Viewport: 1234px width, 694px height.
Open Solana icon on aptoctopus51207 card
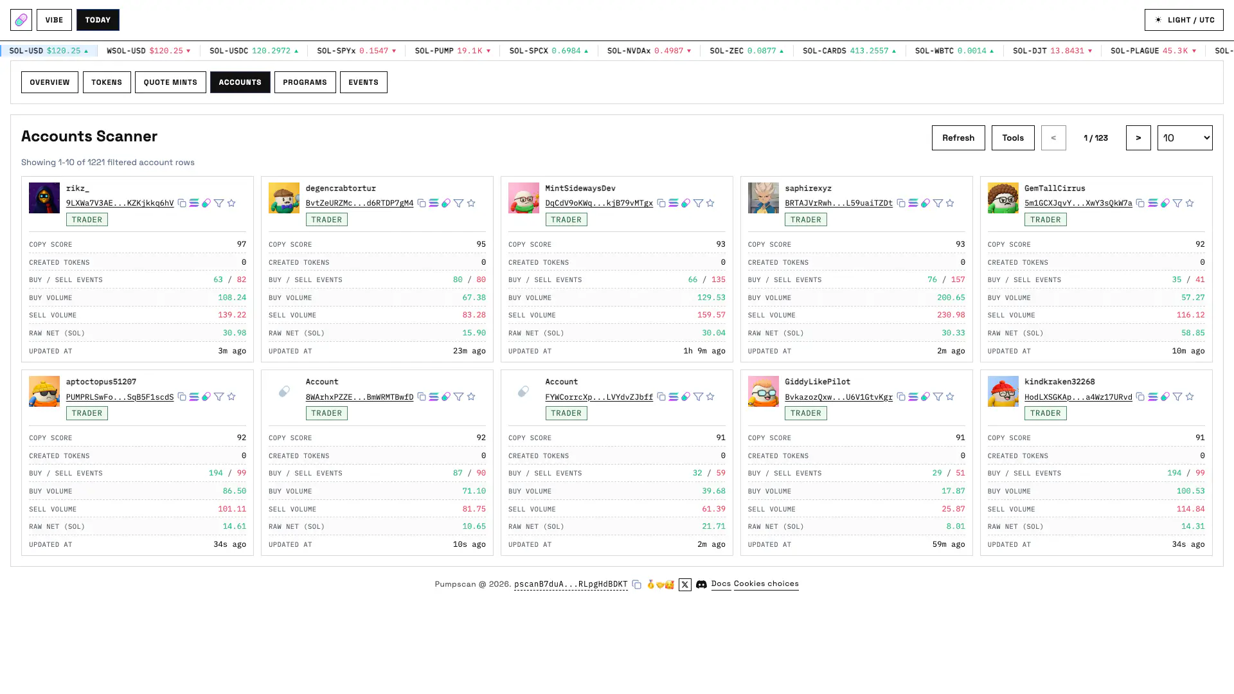click(x=194, y=396)
